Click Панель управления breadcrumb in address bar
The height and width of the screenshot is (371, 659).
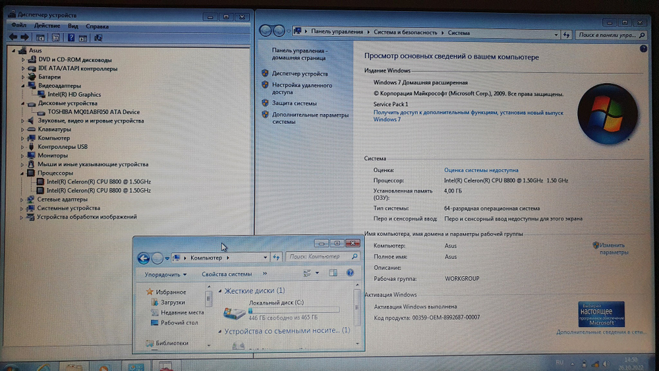pyautogui.click(x=337, y=32)
